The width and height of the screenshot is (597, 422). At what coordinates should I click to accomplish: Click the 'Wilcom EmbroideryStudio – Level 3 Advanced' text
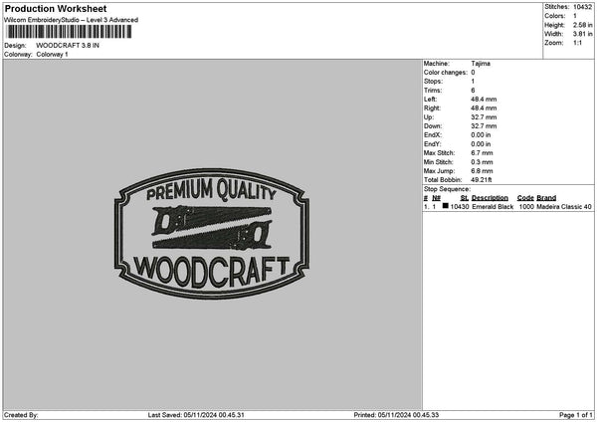pos(71,20)
